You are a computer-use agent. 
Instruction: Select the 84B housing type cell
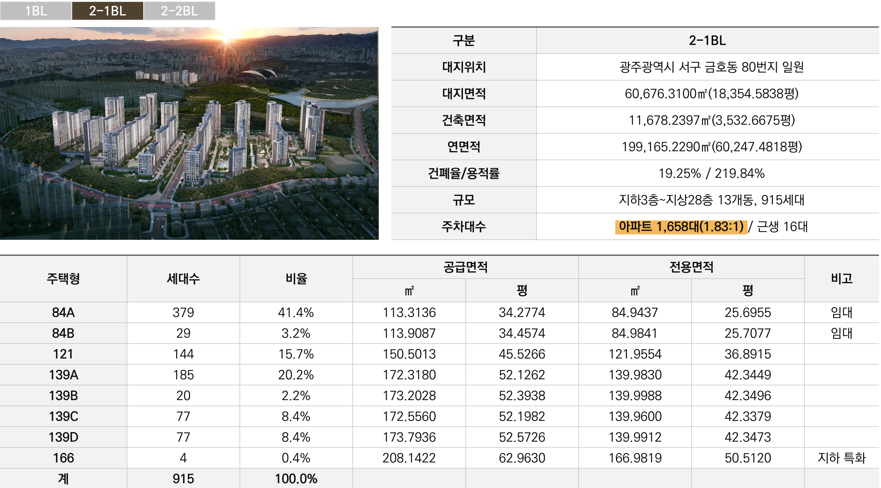(x=63, y=333)
